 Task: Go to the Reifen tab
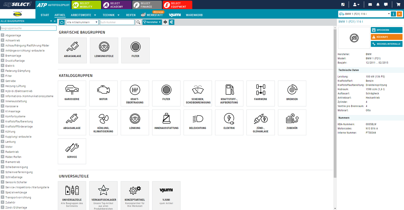(131, 15)
